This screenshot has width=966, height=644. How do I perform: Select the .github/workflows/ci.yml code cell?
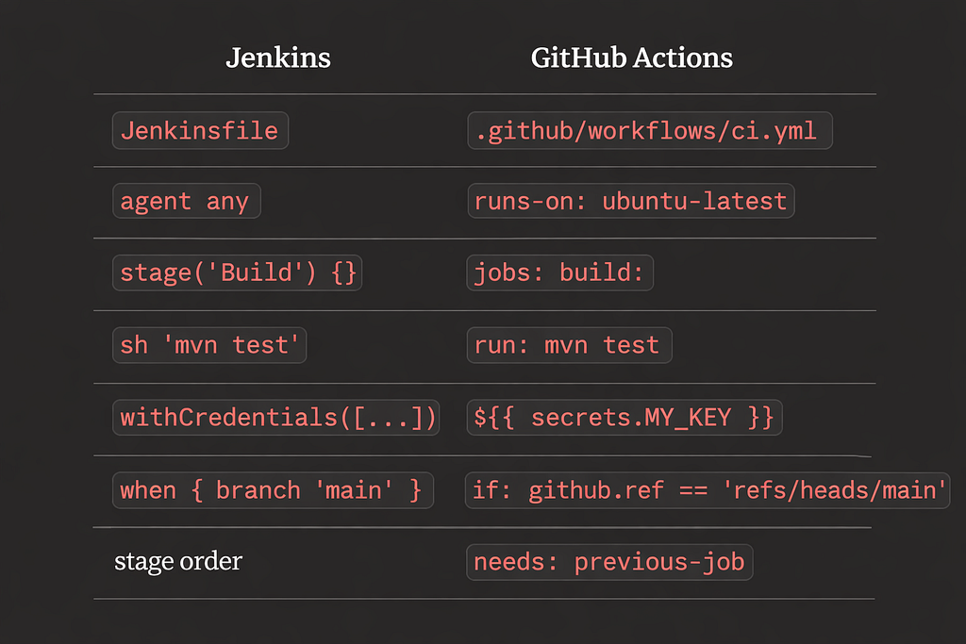pyautogui.click(x=650, y=130)
